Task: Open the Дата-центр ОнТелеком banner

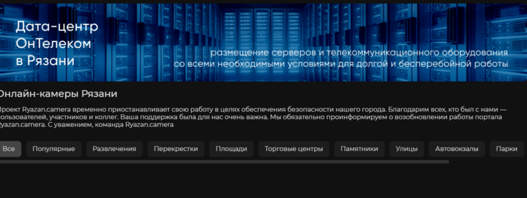Action: tap(263, 42)
